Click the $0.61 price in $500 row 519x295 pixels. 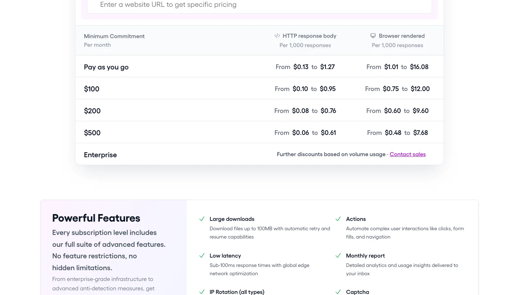[x=328, y=133]
